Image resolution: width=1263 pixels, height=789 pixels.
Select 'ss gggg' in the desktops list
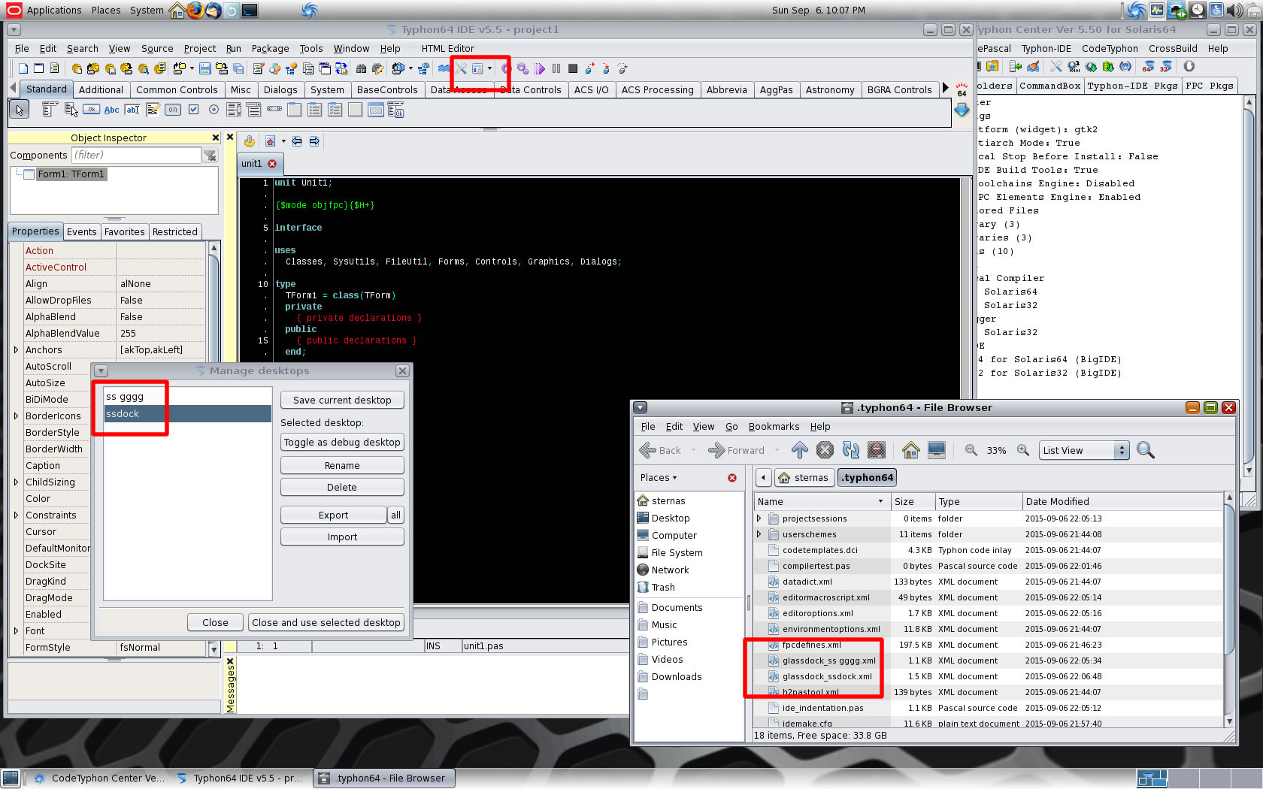(188, 397)
